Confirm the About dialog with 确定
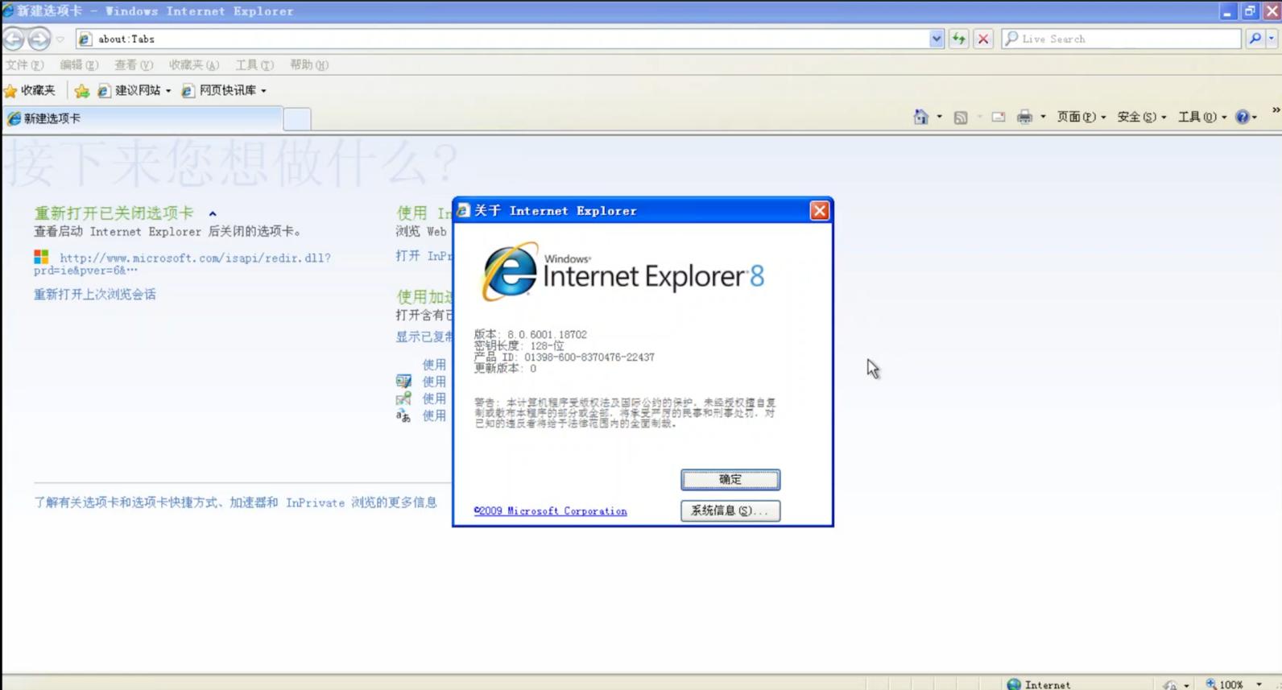1282x690 pixels. click(730, 480)
